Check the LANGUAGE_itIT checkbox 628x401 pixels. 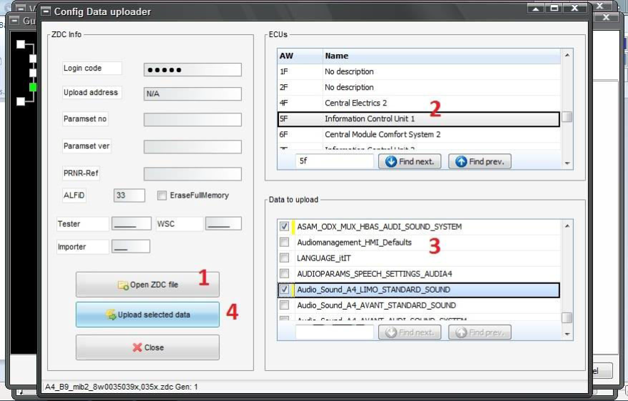[284, 258]
